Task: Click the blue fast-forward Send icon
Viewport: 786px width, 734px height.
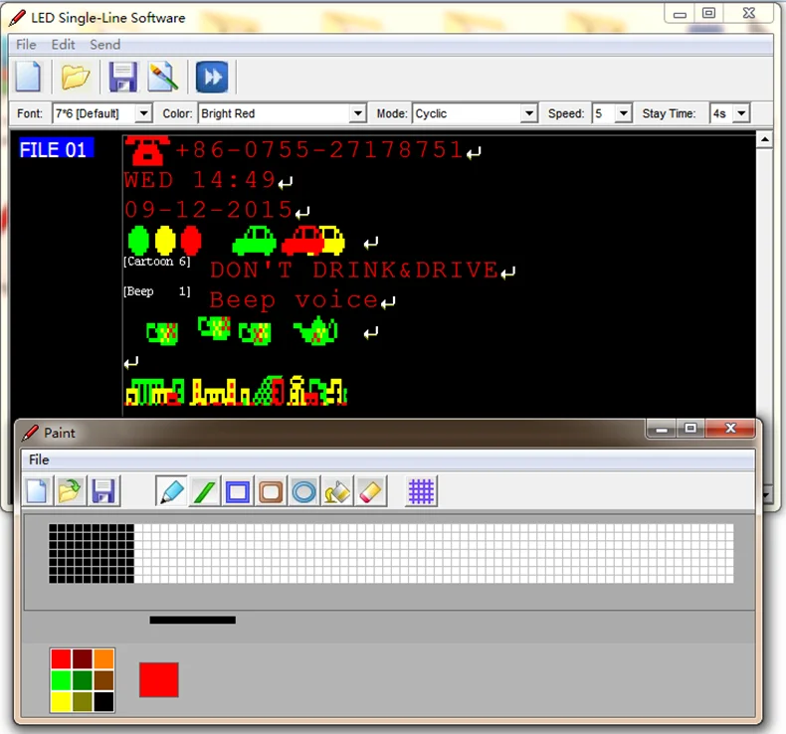Action: pos(212,77)
